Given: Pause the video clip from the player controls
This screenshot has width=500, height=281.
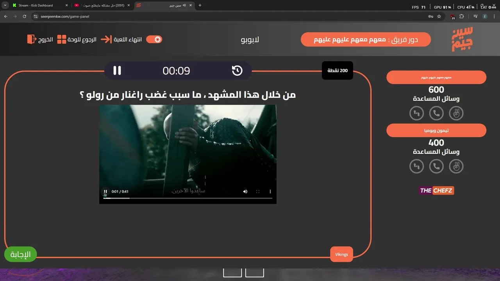Looking at the screenshot, I should coord(105,192).
